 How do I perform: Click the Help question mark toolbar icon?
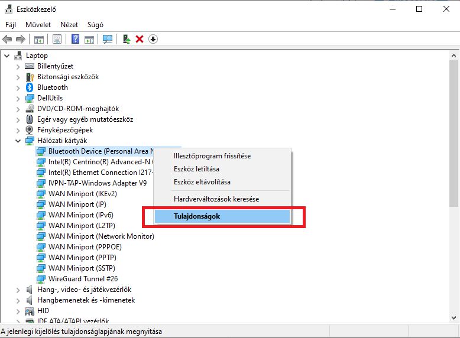[x=76, y=39]
